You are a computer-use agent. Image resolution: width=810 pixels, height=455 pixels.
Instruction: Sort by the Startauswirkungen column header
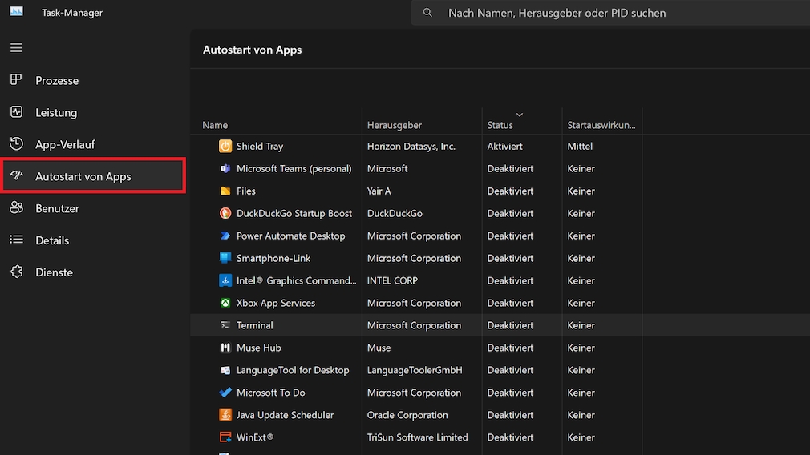coord(601,125)
